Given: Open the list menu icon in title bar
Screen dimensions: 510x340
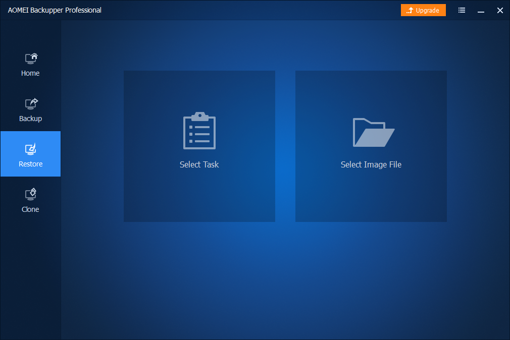Looking at the screenshot, I should (462, 10).
